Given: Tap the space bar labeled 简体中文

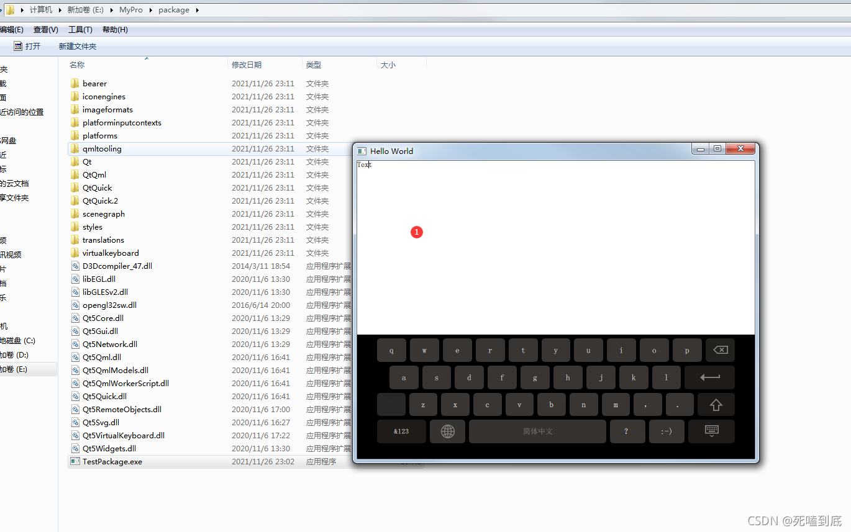Looking at the screenshot, I should (537, 431).
